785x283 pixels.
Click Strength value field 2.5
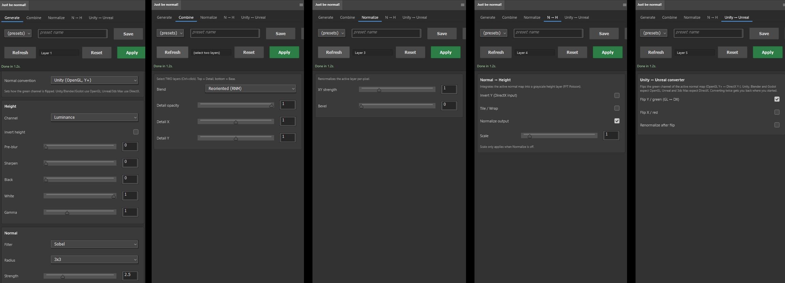[x=130, y=276]
